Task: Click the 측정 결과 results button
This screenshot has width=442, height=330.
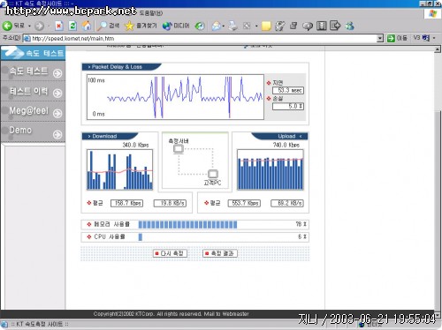Action: click(x=220, y=253)
